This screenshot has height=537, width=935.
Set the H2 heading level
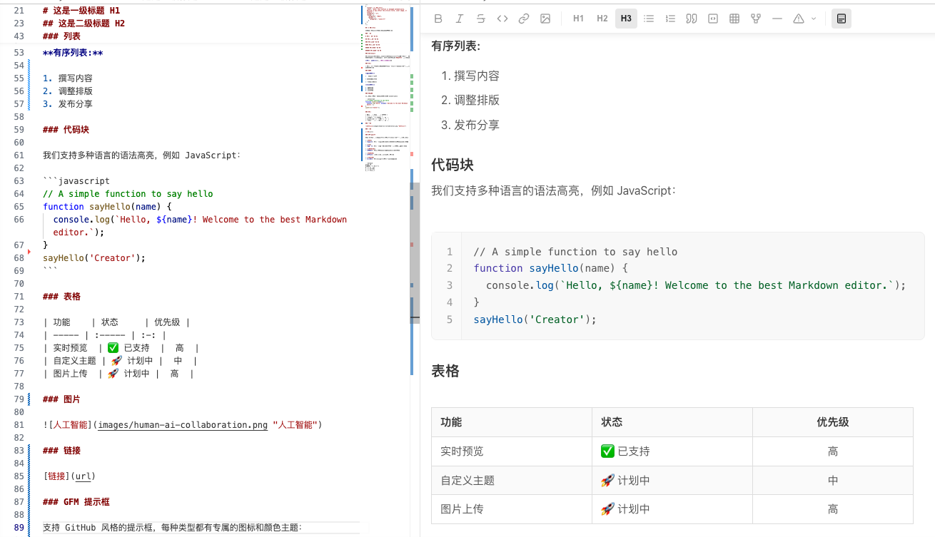tap(602, 19)
